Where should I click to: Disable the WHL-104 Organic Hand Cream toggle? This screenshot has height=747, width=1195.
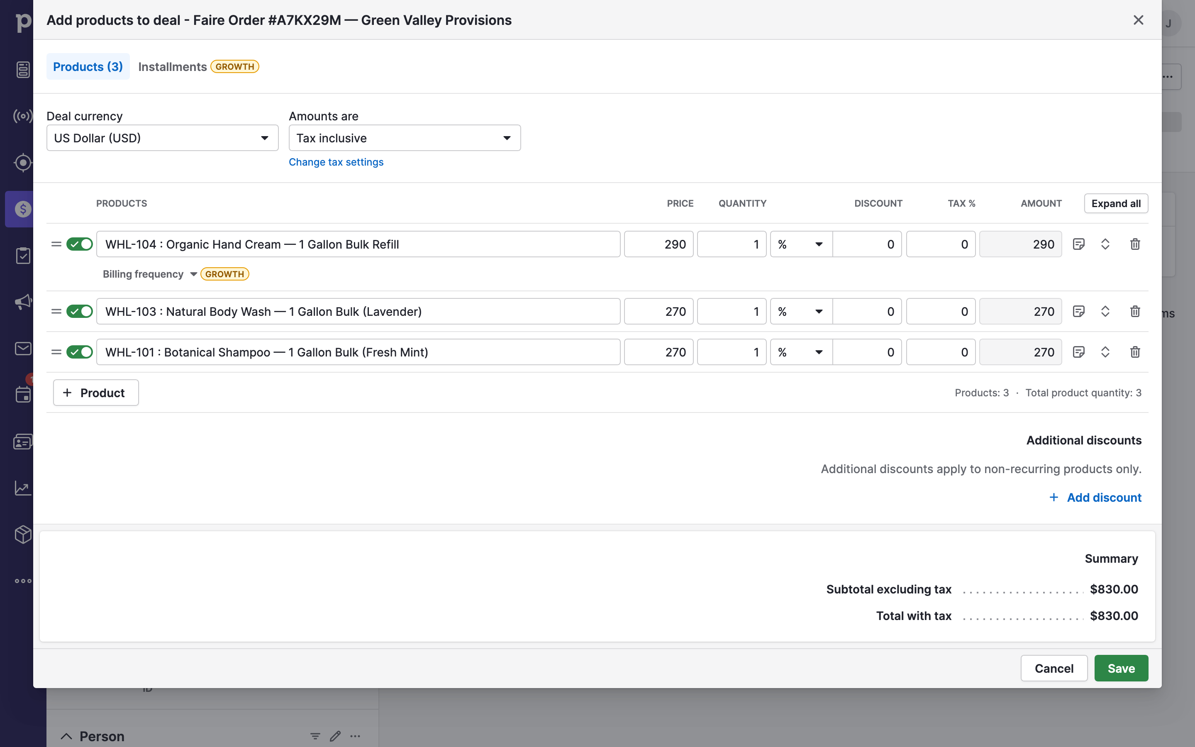(80, 244)
